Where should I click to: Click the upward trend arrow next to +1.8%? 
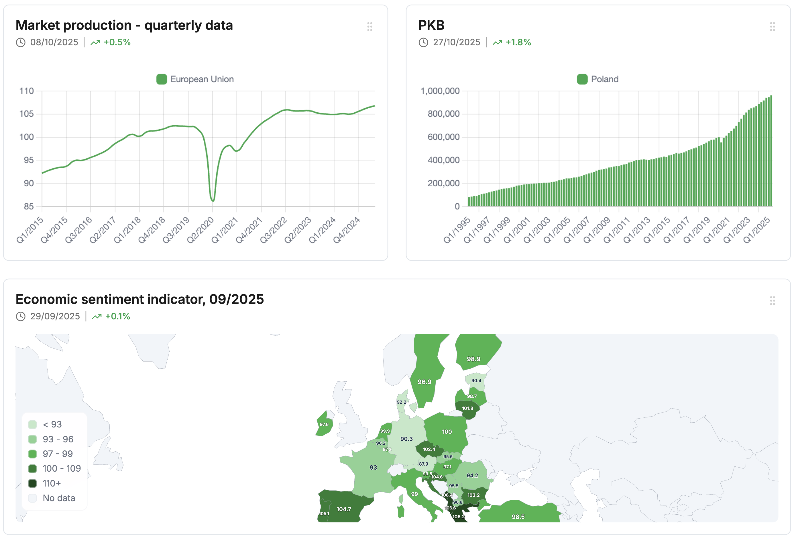(498, 42)
